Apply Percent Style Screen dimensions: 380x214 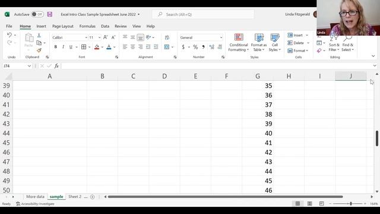coord(195,47)
